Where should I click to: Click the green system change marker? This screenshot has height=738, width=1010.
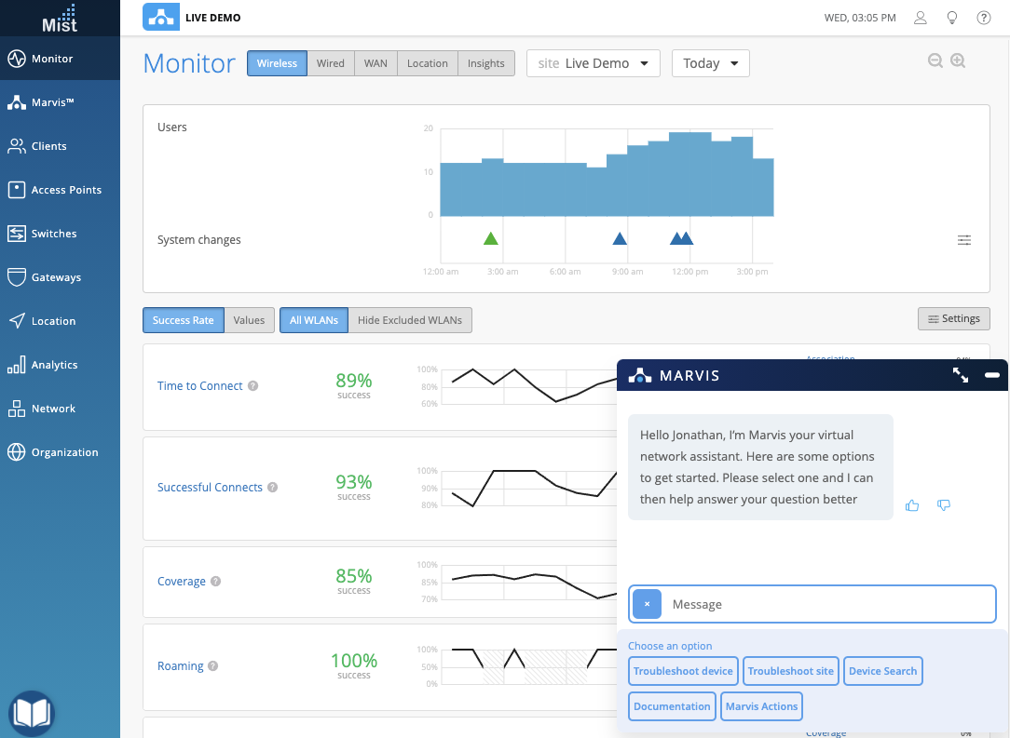(x=491, y=238)
